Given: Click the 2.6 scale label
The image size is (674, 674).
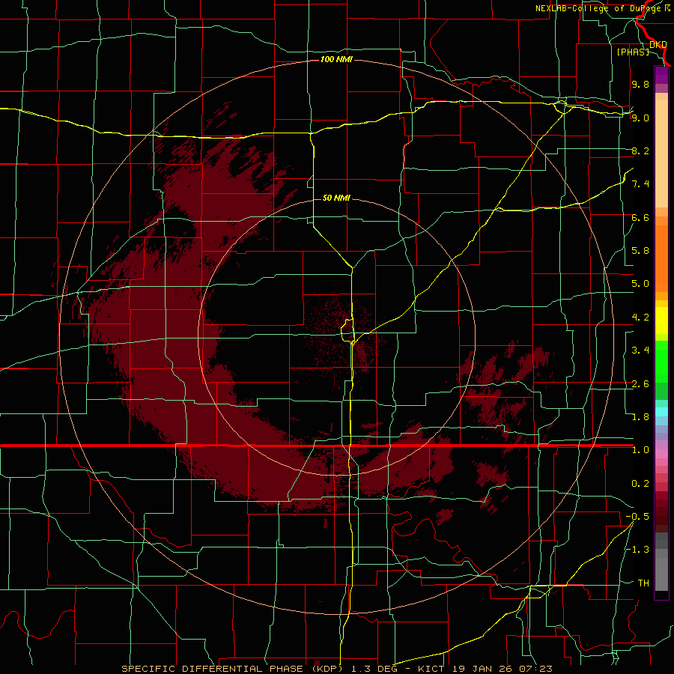Looking at the screenshot, I should coord(640,384).
